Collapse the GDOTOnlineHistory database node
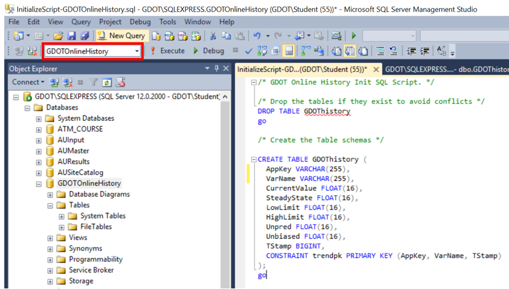 point(39,184)
